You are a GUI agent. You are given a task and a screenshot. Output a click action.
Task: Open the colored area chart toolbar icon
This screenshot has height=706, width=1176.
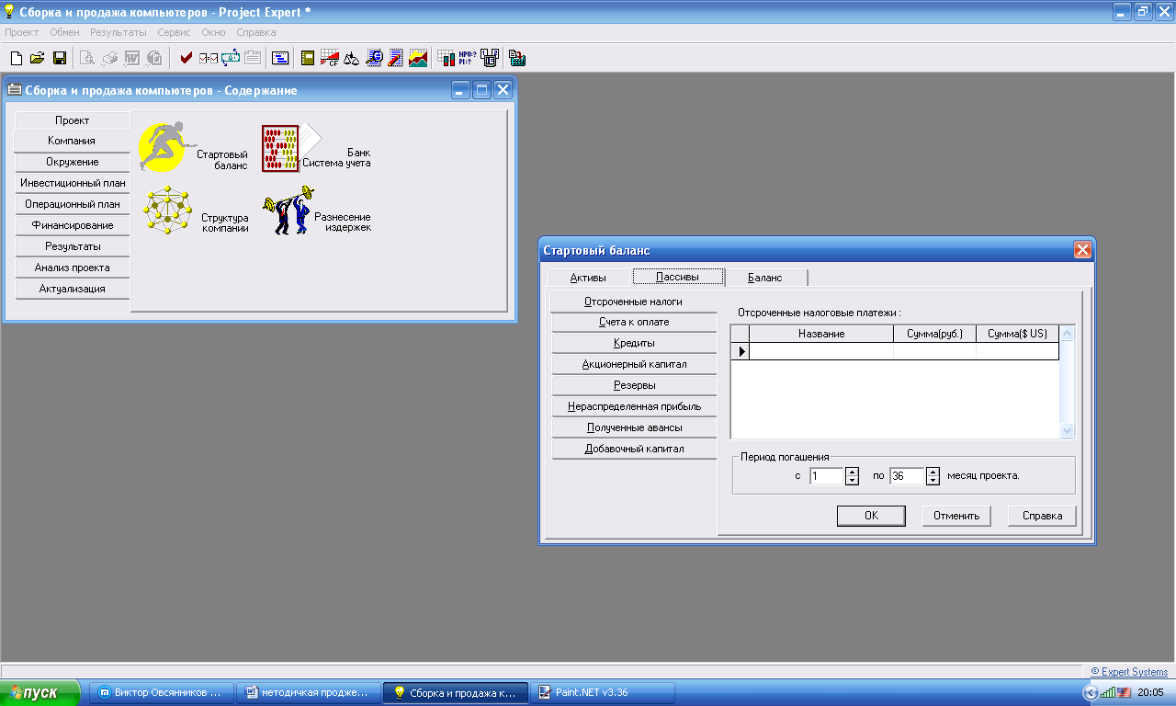tap(418, 58)
